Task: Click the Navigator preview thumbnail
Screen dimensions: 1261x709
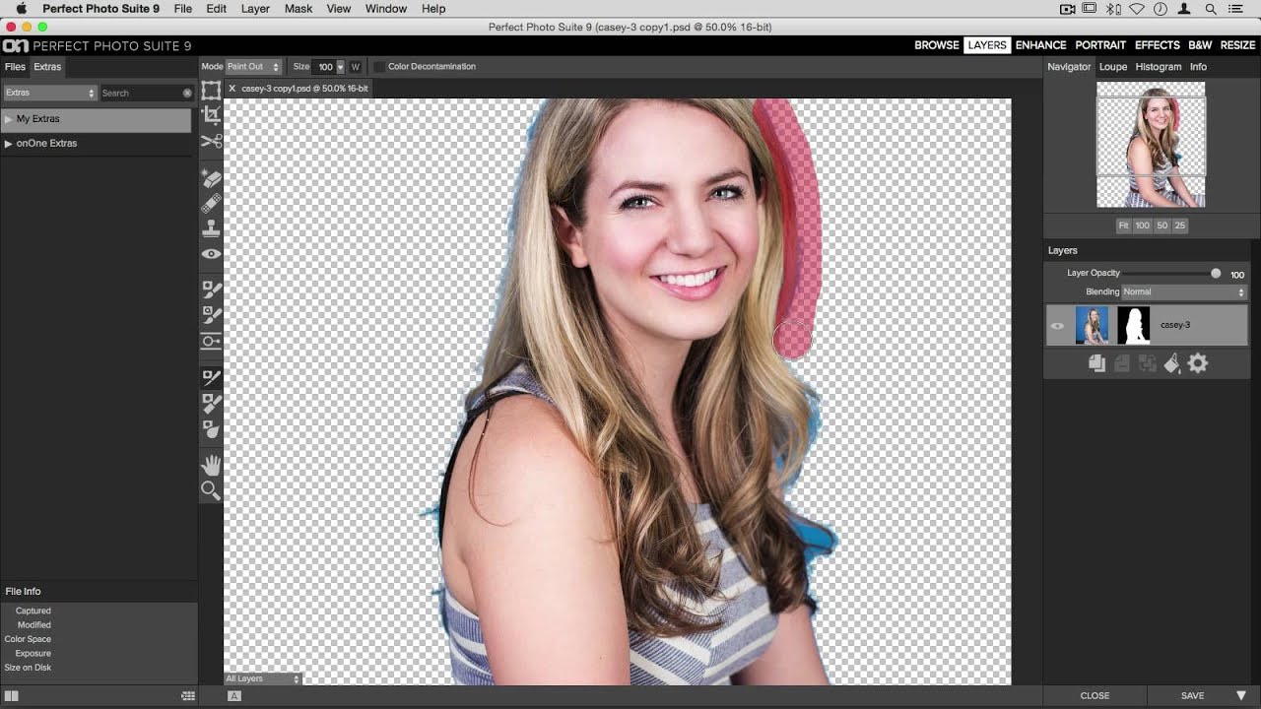Action: pos(1151,145)
